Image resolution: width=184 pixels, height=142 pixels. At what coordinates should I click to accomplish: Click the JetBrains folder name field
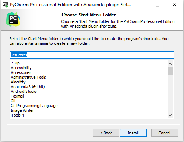(92, 55)
